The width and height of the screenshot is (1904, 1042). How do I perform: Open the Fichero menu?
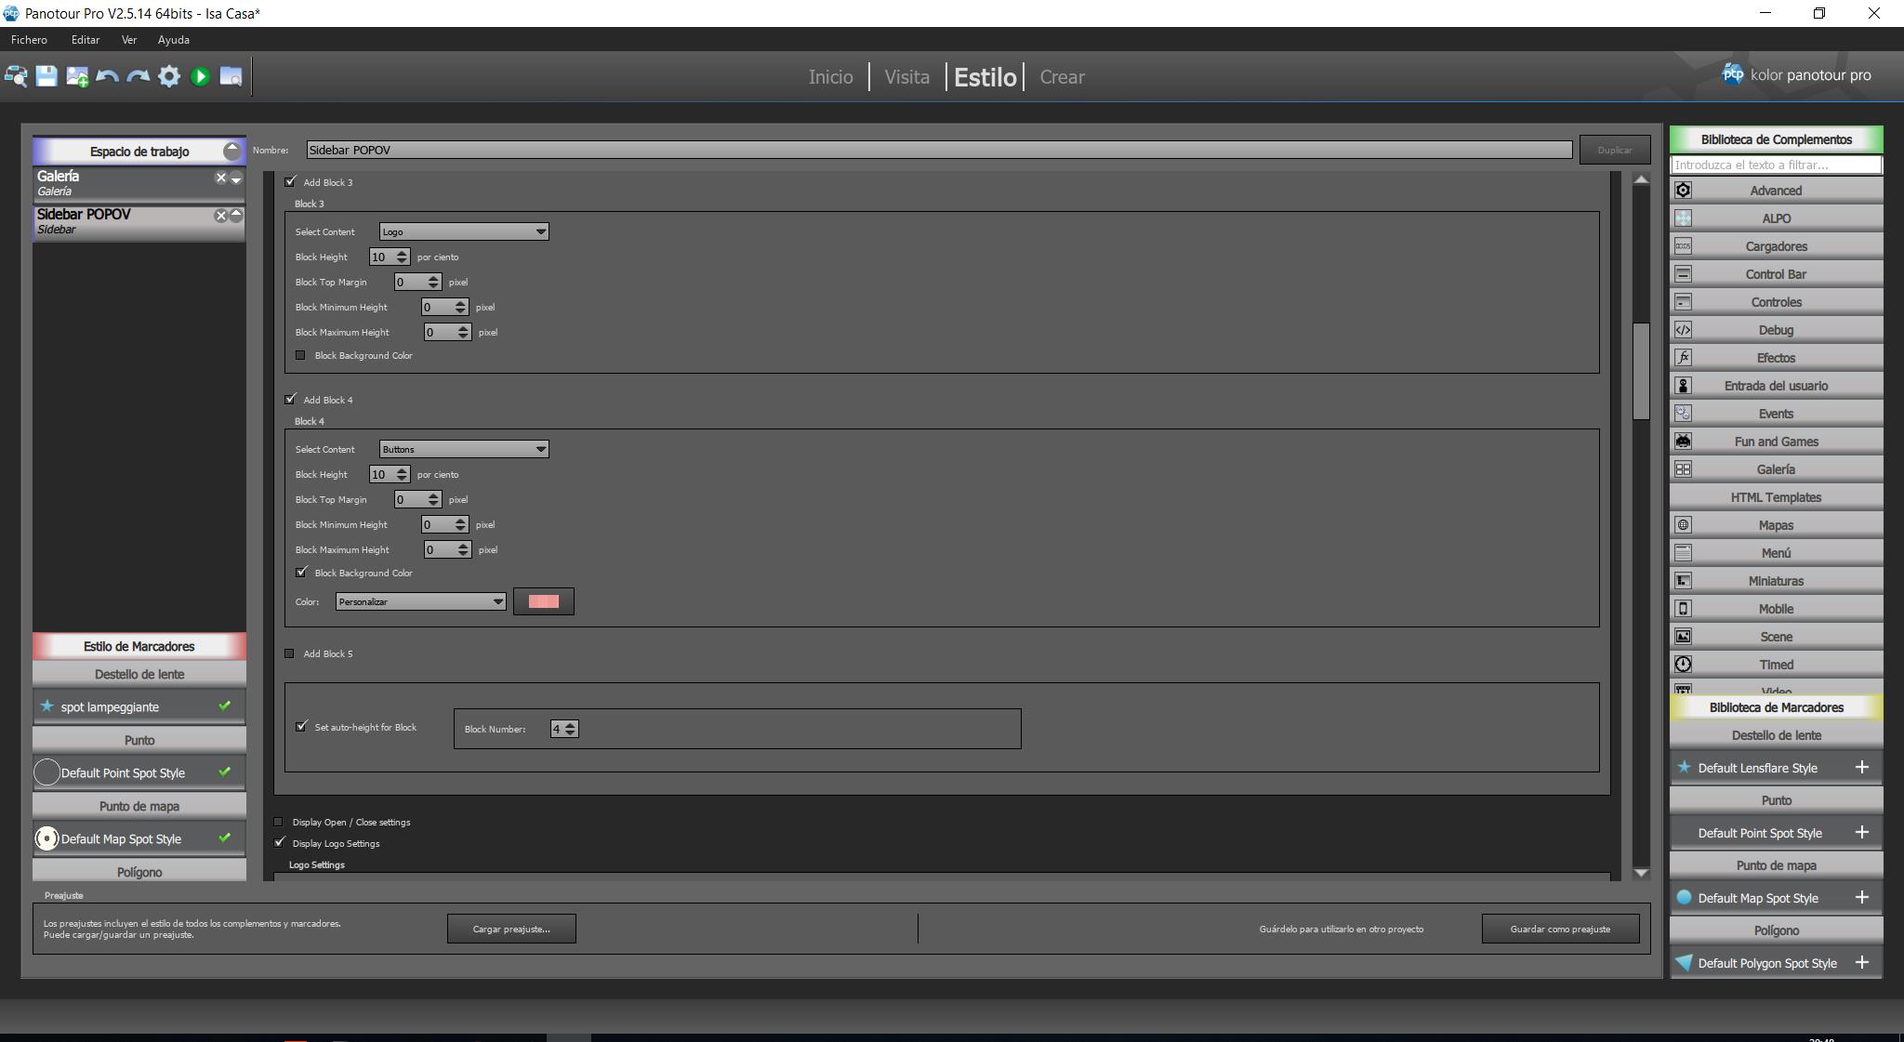(x=29, y=40)
